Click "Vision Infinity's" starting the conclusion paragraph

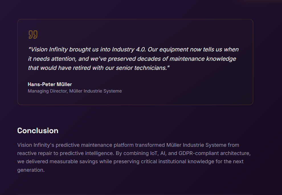click(36, 145)
